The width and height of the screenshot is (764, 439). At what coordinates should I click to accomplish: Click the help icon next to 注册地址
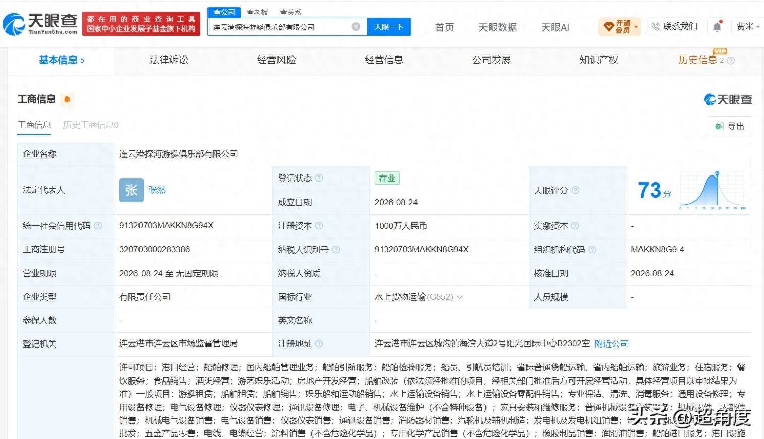click(x=319, y=344)
